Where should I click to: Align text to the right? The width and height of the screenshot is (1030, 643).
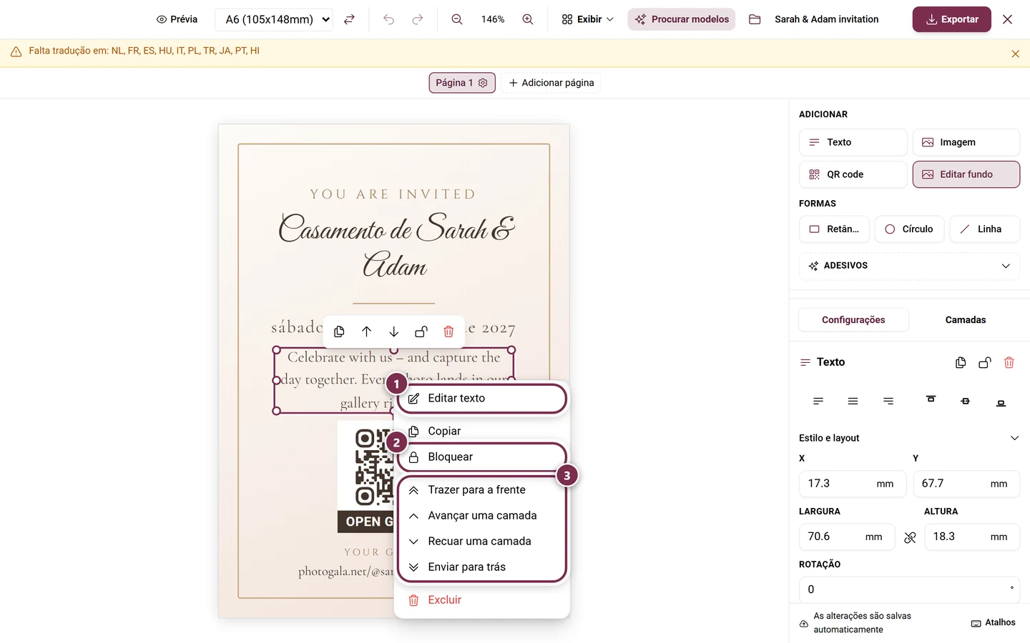click(888, 401)
